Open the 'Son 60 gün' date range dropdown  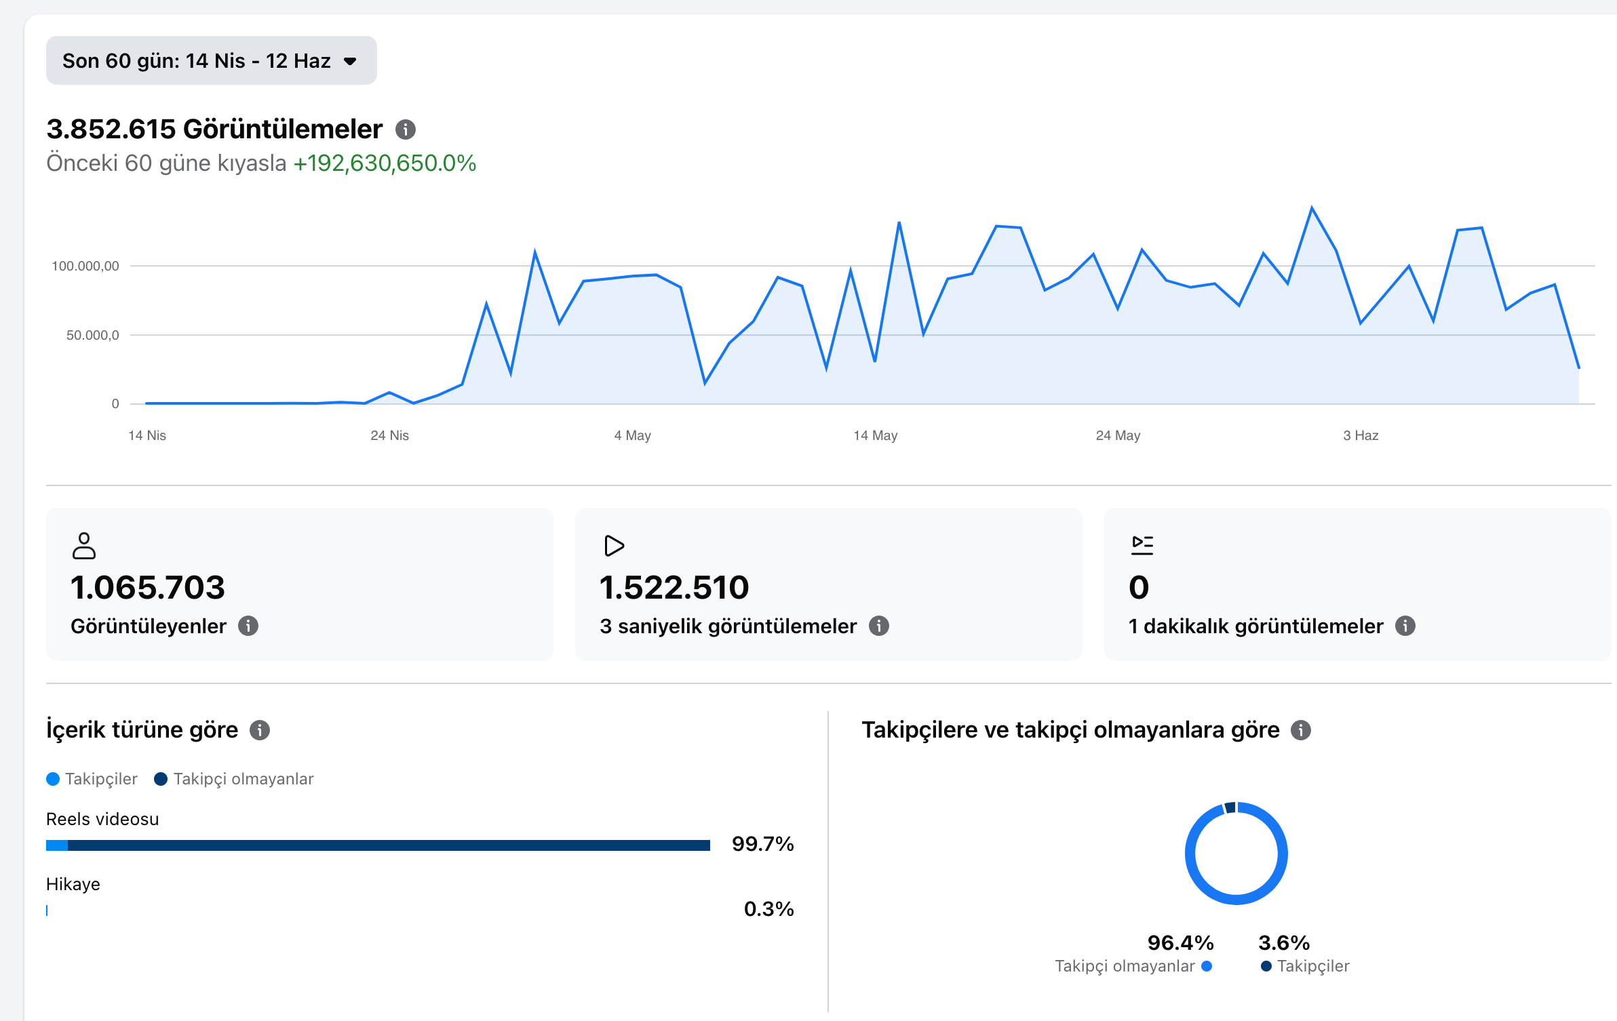[x=211, y=60]
